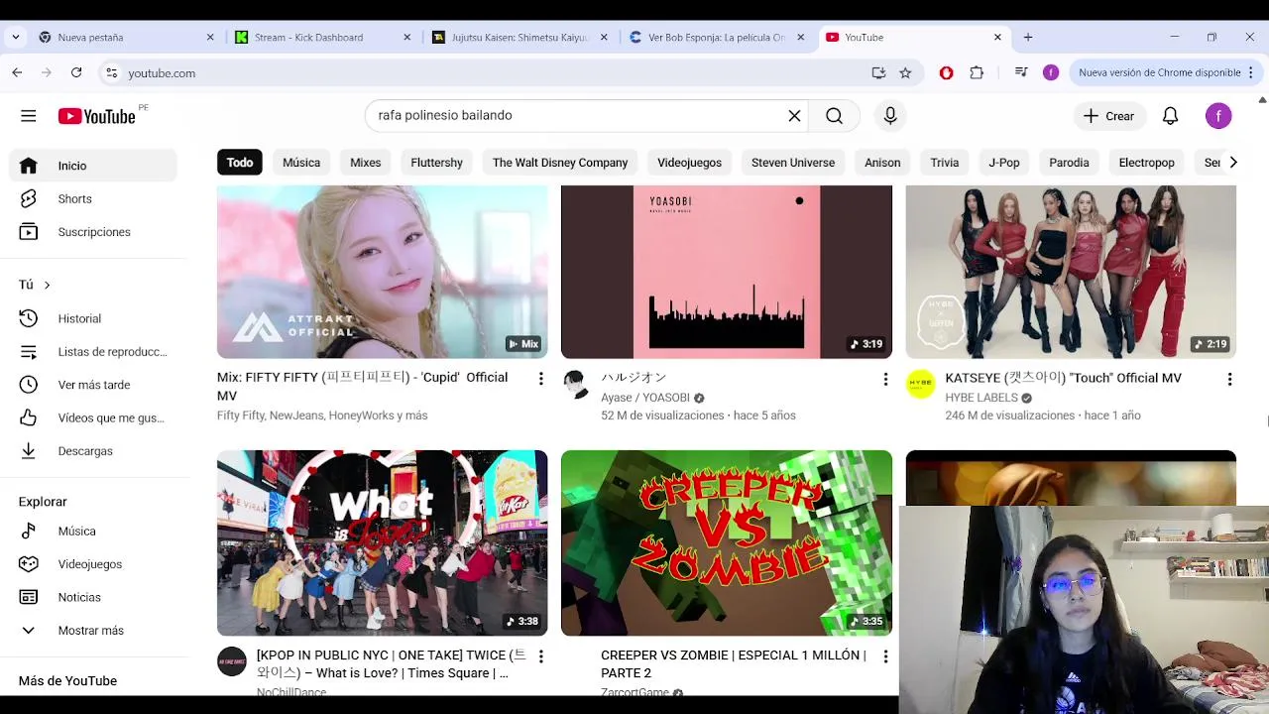Image resolution: width=1269 pixels, height=714 pixels.
Task: Select the Mixes filter chip
Action: [x=366, y=163]
